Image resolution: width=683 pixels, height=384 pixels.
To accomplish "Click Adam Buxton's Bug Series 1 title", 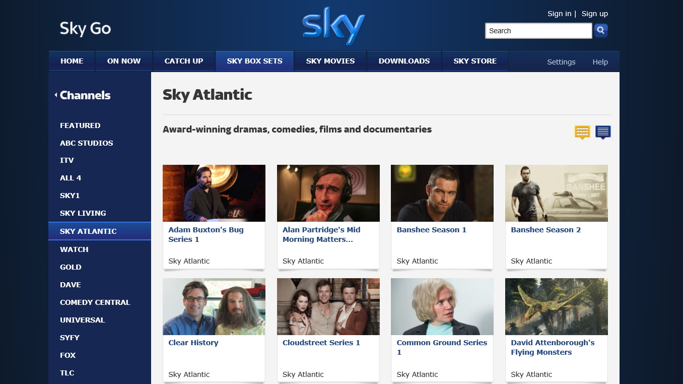I will tap(206, 234).
